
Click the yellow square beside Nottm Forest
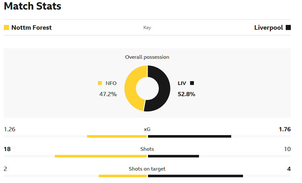click(6, 27)
